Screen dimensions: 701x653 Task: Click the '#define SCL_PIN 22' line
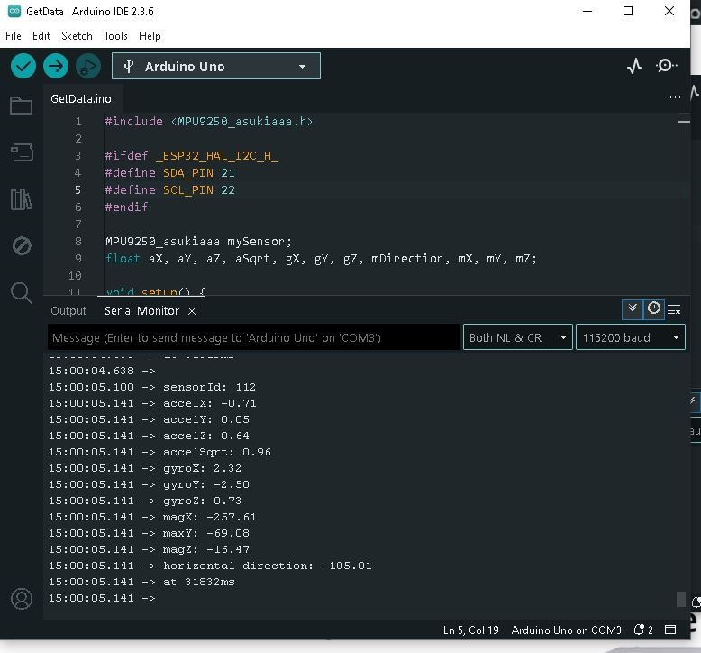pyautogui.click(x=170, y=189)
